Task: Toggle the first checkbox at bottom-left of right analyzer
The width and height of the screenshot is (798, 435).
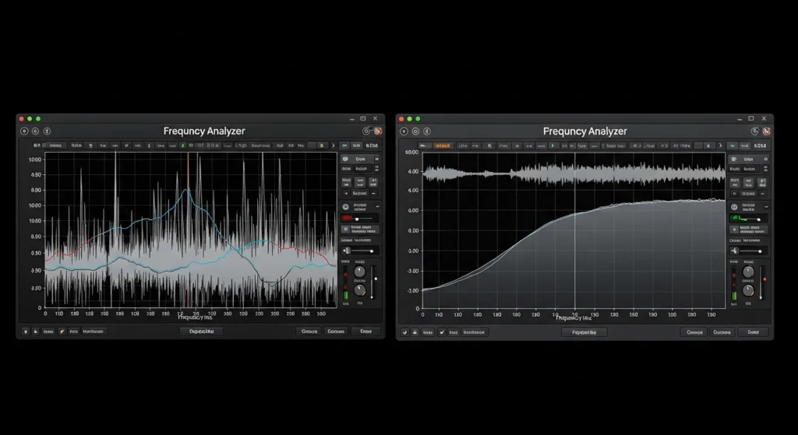Action: click(404, 332)
